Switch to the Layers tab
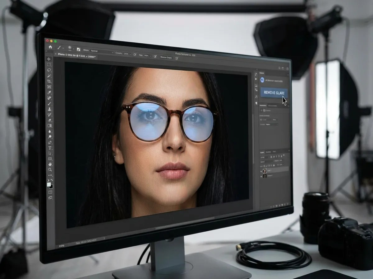This screenshot has height=279, width=373. pyautogui.click(x=262, y=153)
